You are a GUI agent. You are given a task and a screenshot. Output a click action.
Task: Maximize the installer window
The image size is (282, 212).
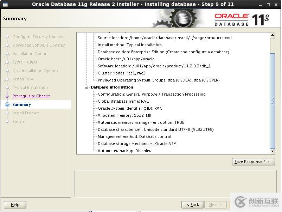click(x=268, y=5)
